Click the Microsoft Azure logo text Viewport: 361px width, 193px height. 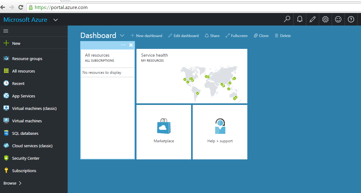[x=25, y=20]
